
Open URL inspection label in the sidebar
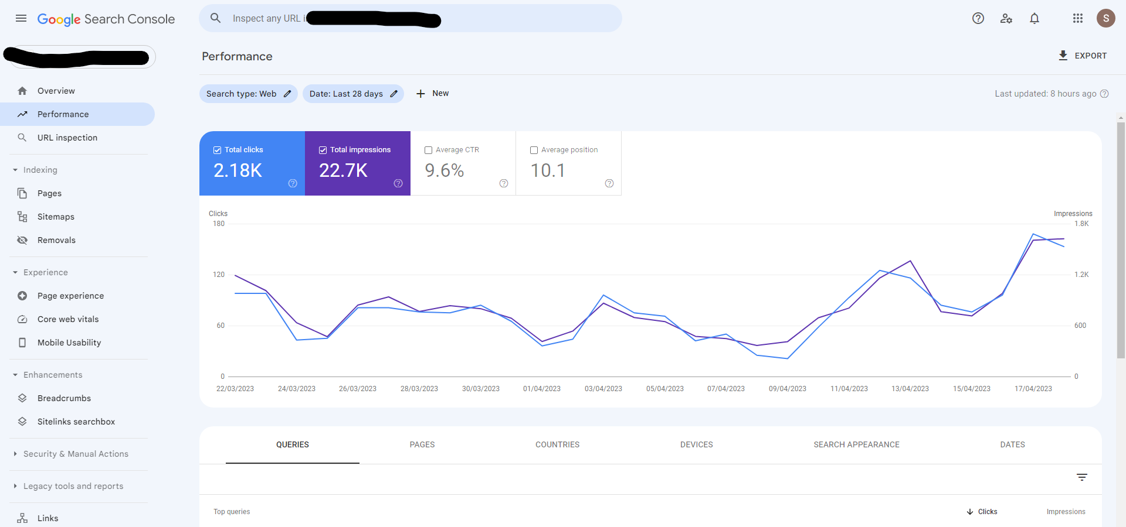click(x=67, y=138)
